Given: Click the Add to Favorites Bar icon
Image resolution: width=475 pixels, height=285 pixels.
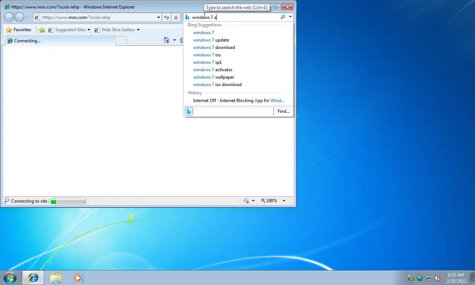Looking at the screenshot, I should [42, 30].
